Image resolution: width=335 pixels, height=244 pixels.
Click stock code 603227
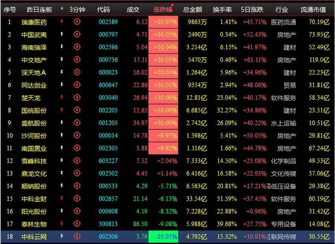click(108, 161)
